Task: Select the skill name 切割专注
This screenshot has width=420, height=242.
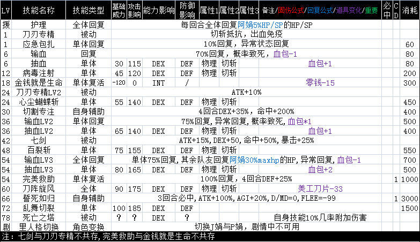Action: point(39,111)
